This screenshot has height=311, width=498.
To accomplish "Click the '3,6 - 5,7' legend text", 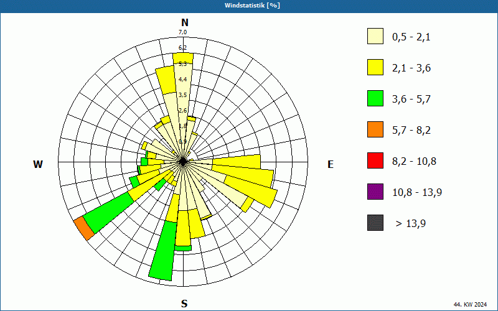I will [411, 100].
